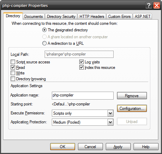Disable the Log visits checkbox
This screenshot has height=154, width=162.
(81, 62)
